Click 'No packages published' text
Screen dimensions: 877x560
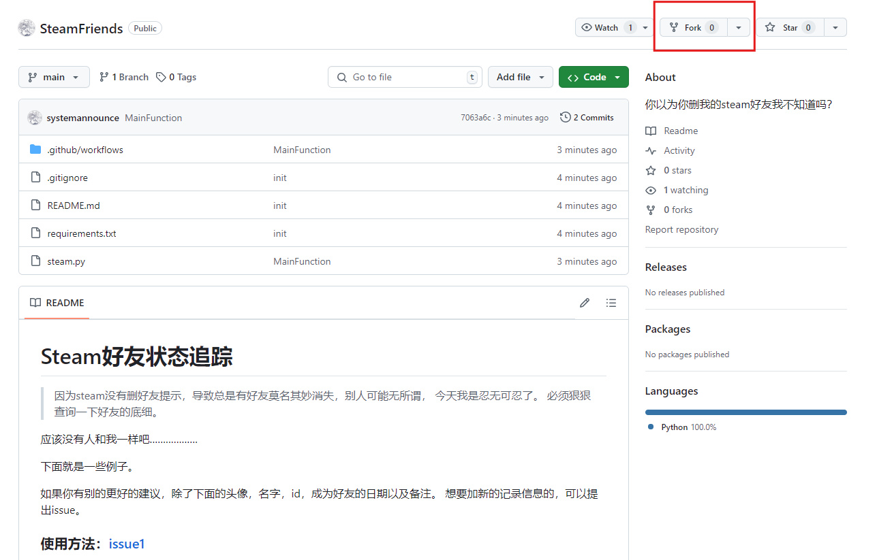coord(687,355)
